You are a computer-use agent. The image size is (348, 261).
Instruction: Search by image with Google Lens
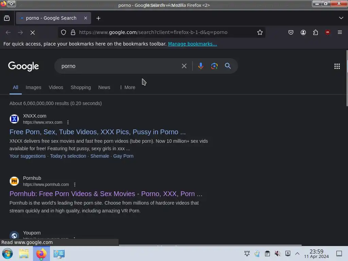click(214, 66)
